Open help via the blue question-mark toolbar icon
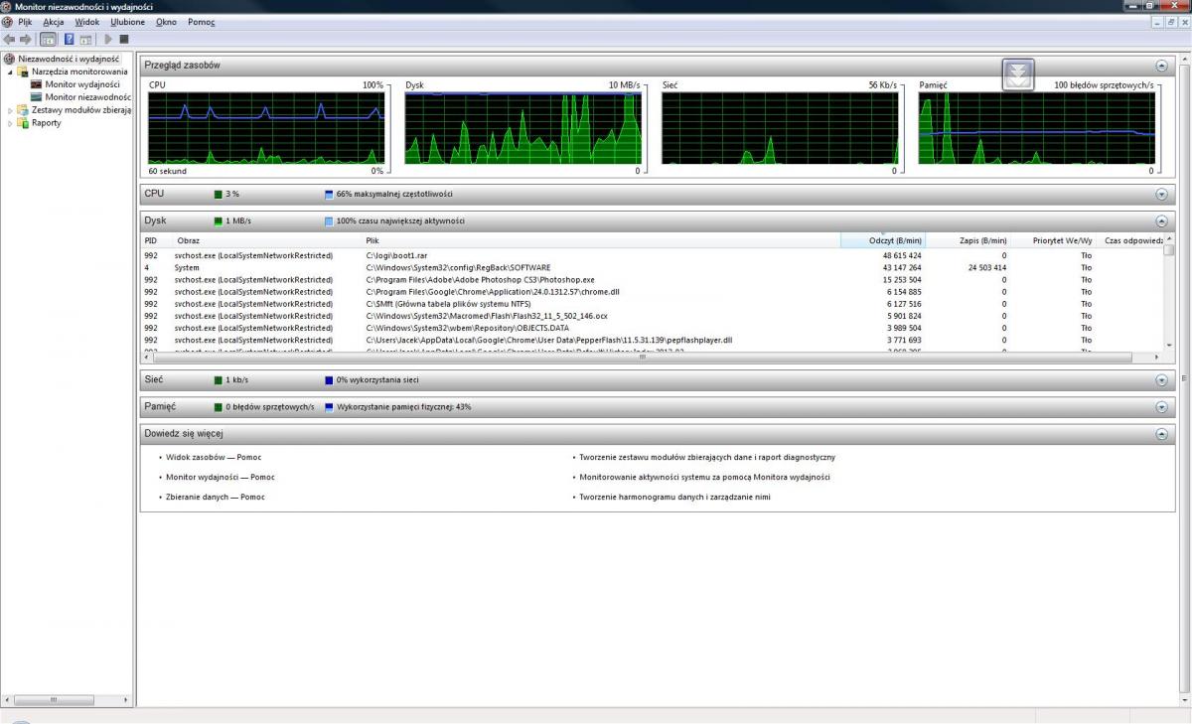Screen dimensions: 1192x724 (70, 39)
